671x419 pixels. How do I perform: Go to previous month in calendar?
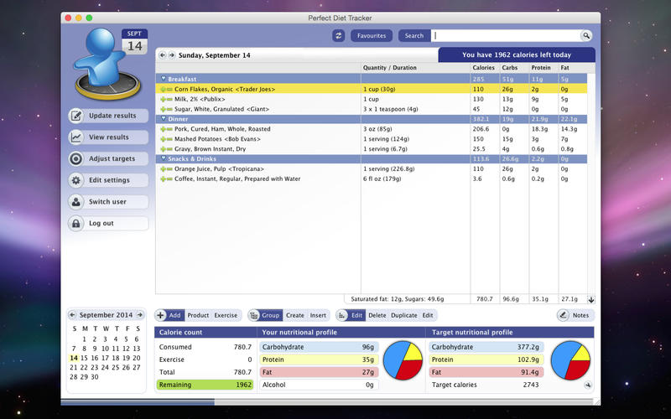(x=73, y=315)
